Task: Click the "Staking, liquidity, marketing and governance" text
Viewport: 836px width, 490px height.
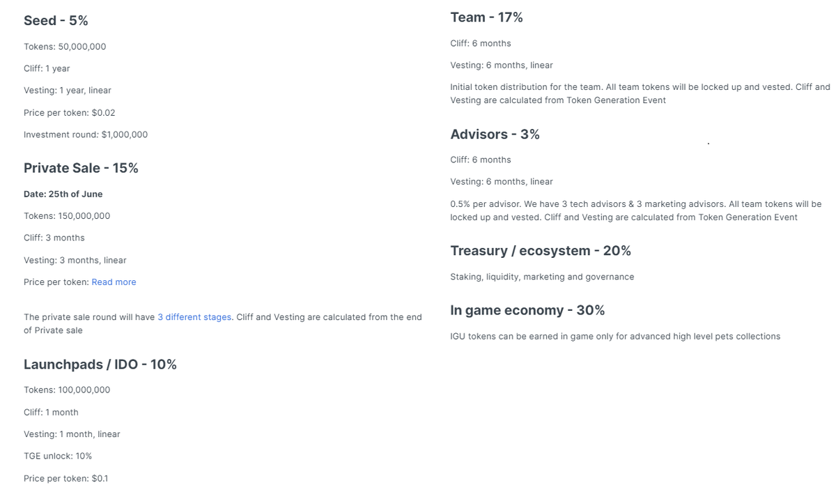Action: 542,277
